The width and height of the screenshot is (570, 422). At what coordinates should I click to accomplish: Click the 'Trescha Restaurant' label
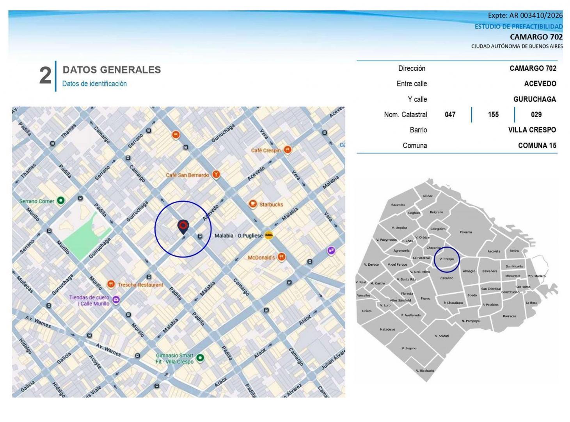click(x=140, y=285)
